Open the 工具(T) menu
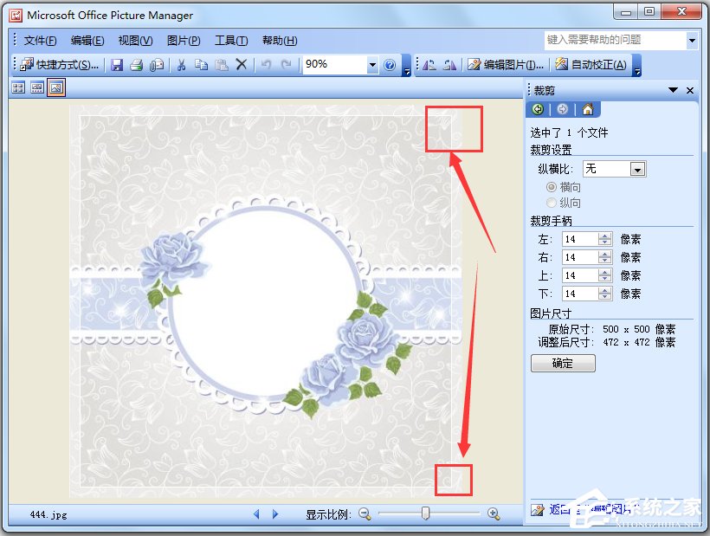The image size is (710, 536). coord(230,41)
